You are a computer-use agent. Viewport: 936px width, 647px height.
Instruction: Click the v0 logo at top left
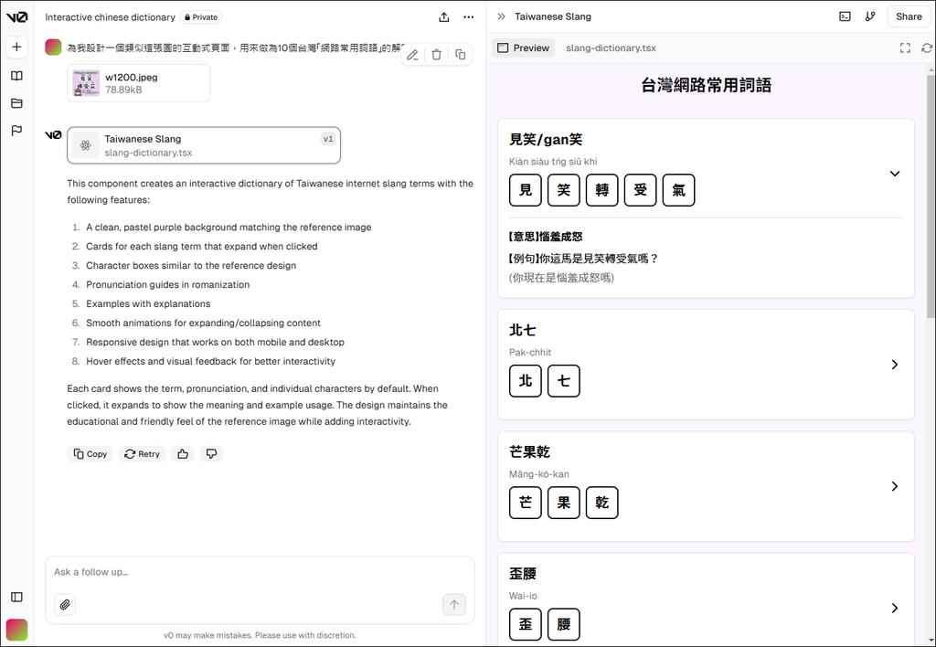tap(16, 16)
